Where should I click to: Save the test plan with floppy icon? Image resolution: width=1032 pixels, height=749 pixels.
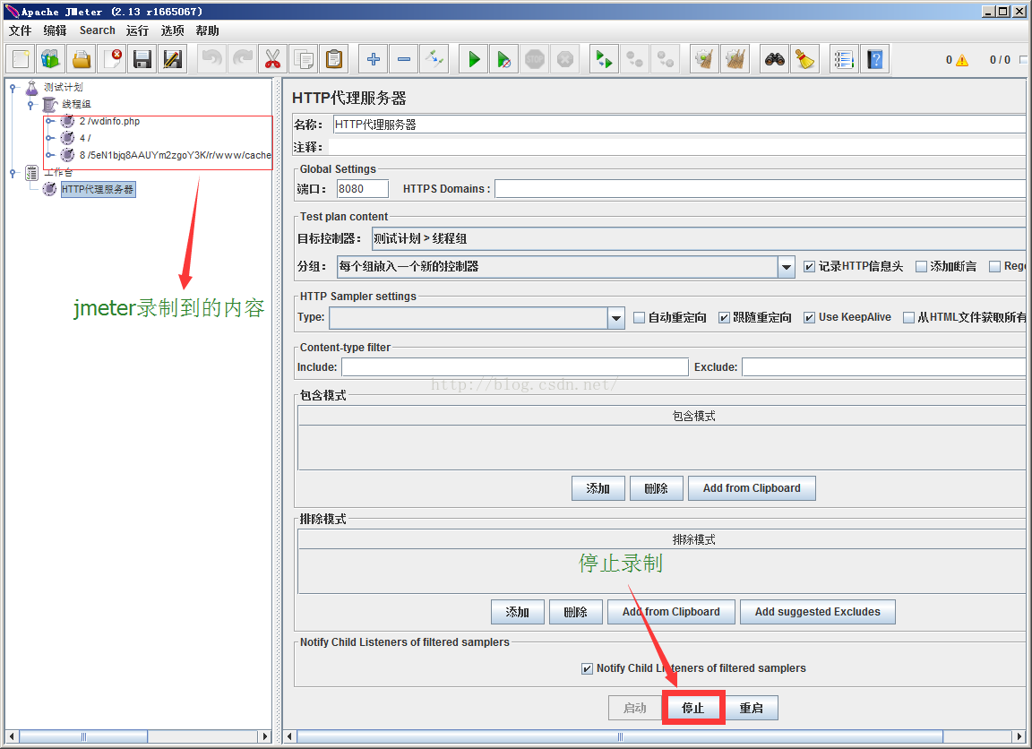click(142, 59)
